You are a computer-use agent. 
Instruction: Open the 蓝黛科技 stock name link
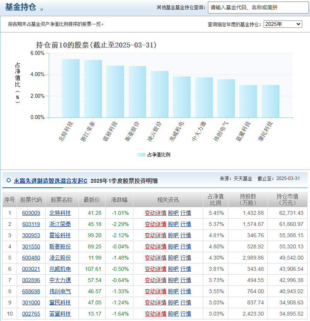point(60,314)
